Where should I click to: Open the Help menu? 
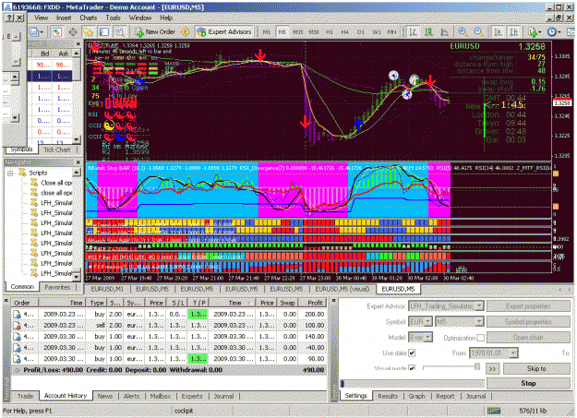click(x=166, y=18)
